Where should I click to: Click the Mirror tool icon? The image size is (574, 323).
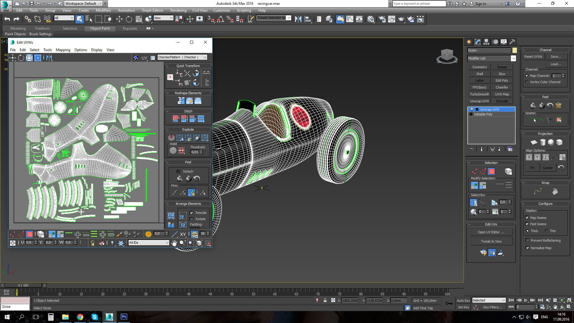[298, 19]
